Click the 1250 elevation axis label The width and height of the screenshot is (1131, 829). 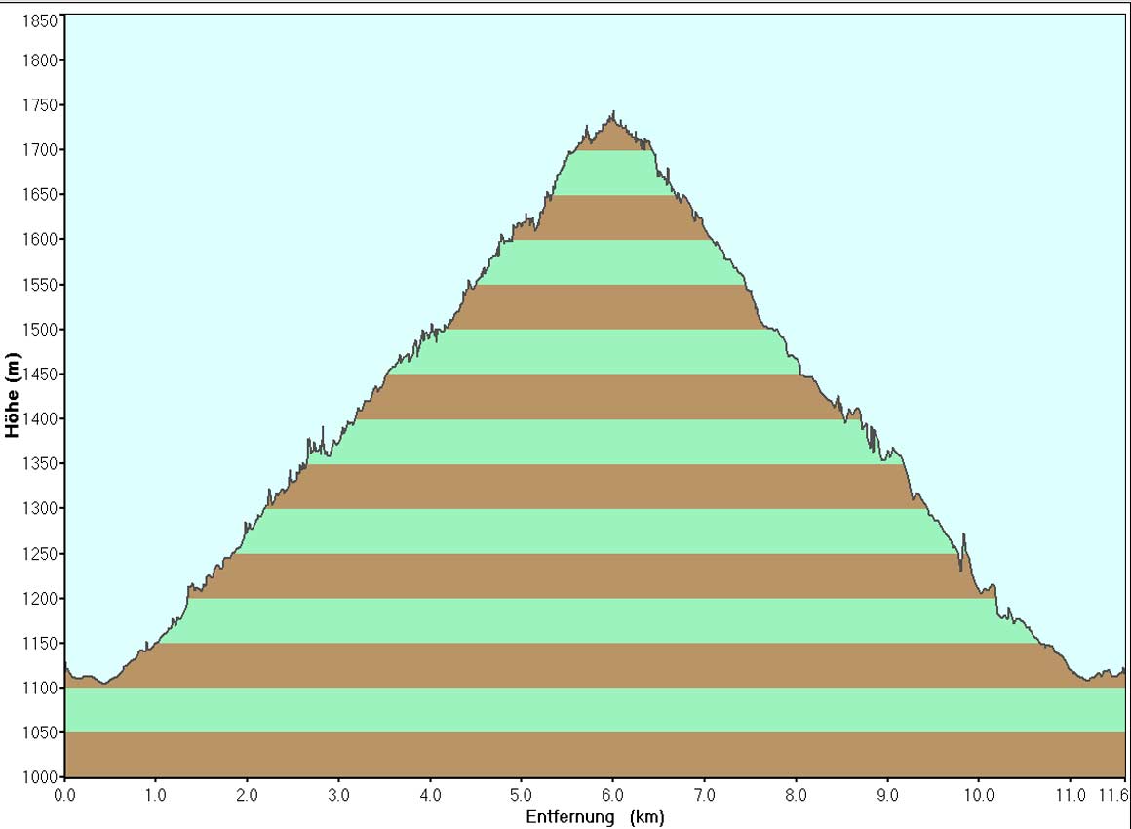coord(39,554)
